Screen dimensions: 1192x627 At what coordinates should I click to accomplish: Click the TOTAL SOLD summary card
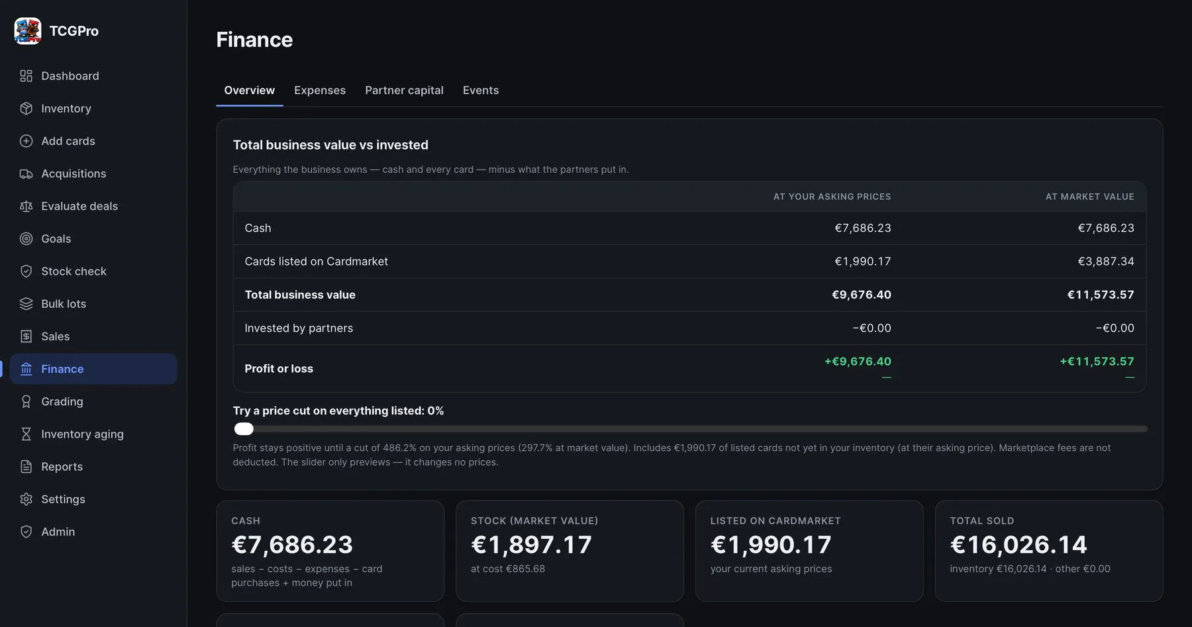tap(1049, 551)
